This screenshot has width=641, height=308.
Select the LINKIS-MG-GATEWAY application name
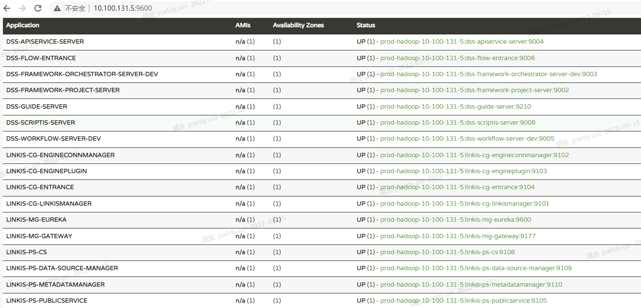tap(39, 236)
